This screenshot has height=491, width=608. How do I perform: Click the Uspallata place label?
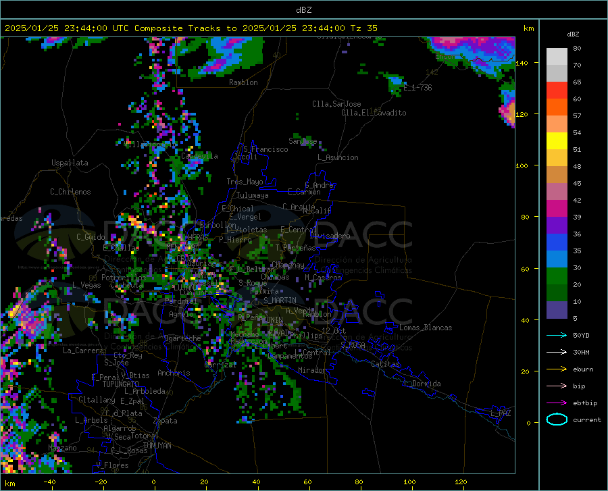(70, 163)
